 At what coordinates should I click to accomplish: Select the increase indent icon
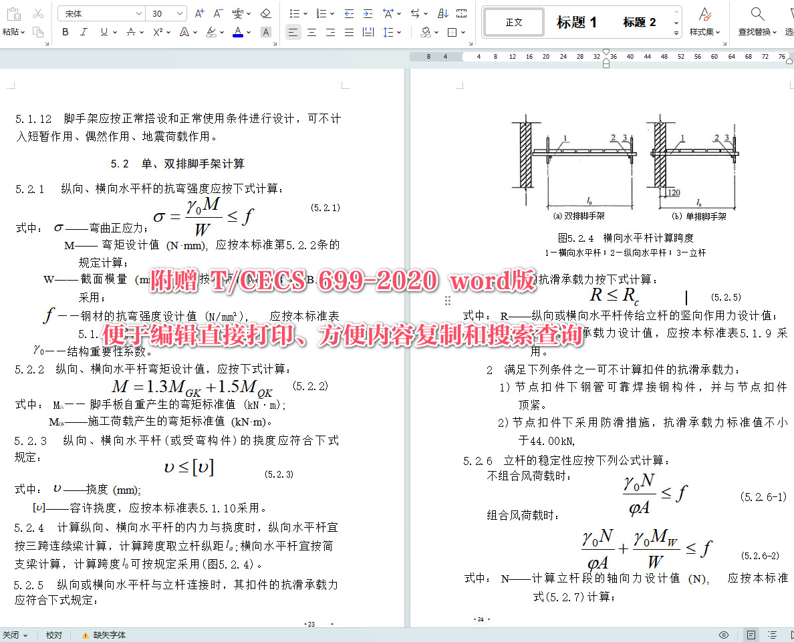click(368, 13)
